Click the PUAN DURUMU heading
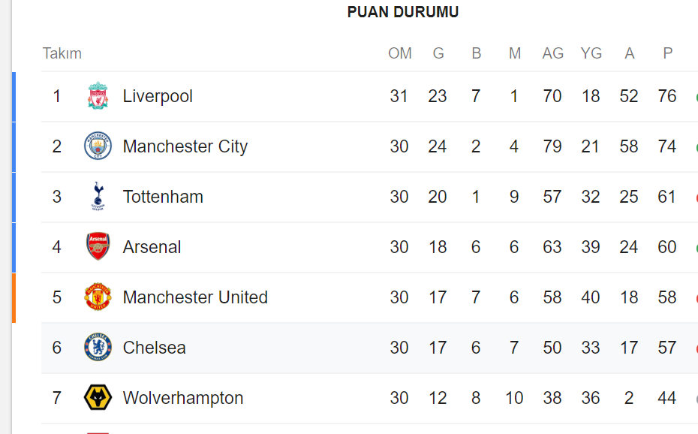Image resolution: width=698 pixels, height=434 pixels. point(403,12)
